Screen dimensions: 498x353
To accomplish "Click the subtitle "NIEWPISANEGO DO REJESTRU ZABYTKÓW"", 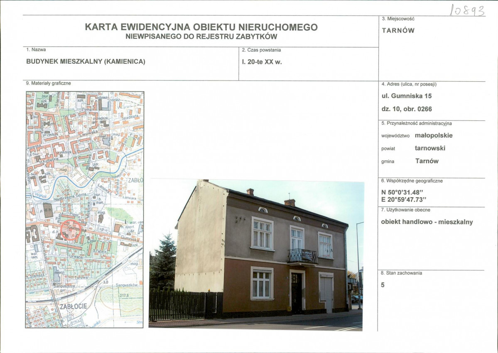I will 201,37.
